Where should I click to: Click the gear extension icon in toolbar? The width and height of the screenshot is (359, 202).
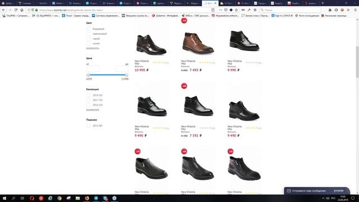click(x=255, y=10)
